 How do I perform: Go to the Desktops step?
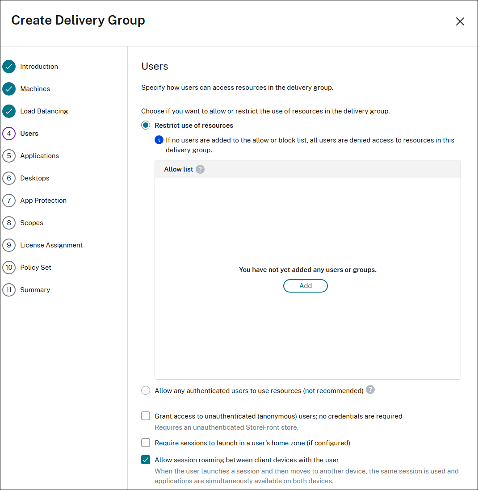pyautogui.click(x=34, y=178)
